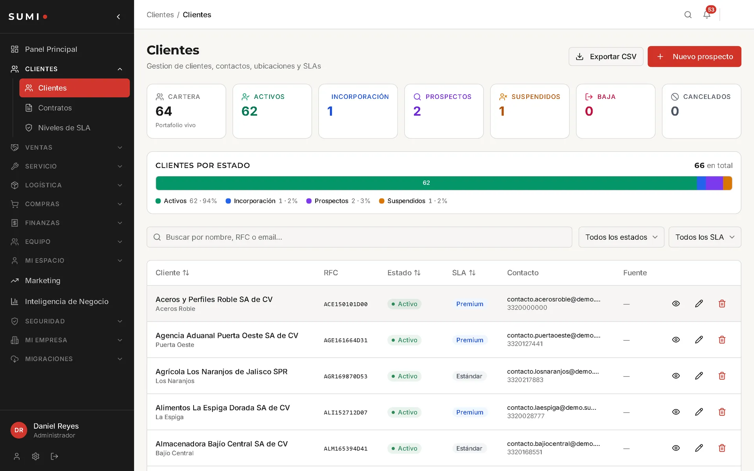
Task: Click the Daniel Reyes user name
Action: tap(56, 426)
